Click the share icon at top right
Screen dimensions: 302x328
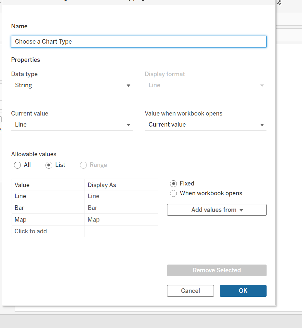coord(279,3)
